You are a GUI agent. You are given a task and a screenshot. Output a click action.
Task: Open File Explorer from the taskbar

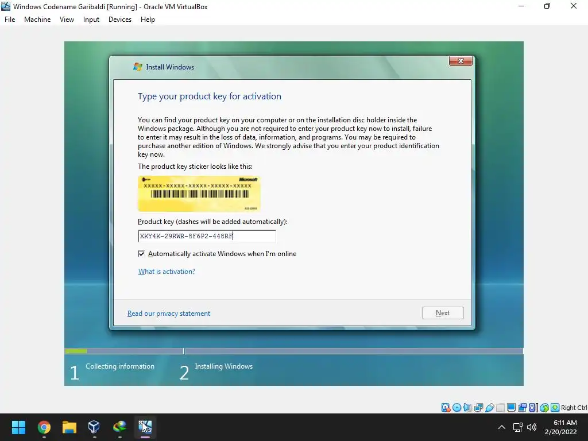coord(69,427)
